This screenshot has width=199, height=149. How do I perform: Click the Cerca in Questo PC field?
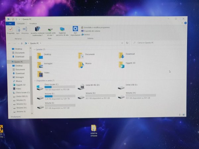[158, 43]
